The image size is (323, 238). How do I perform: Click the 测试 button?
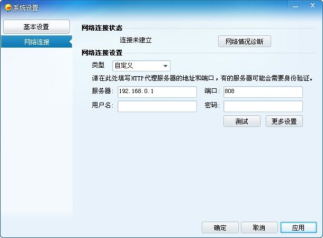point(242,121)
